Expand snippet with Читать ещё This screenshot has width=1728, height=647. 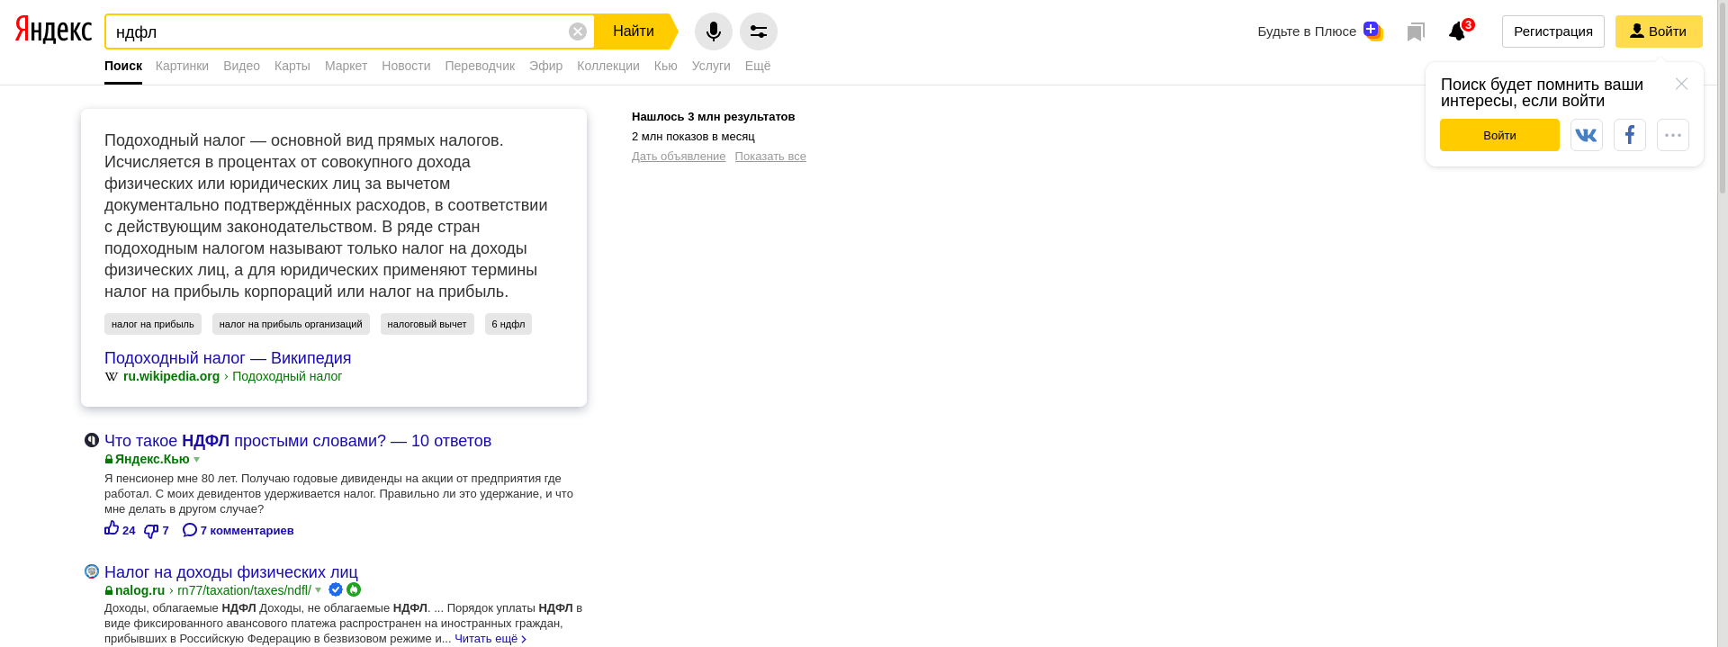490,639
